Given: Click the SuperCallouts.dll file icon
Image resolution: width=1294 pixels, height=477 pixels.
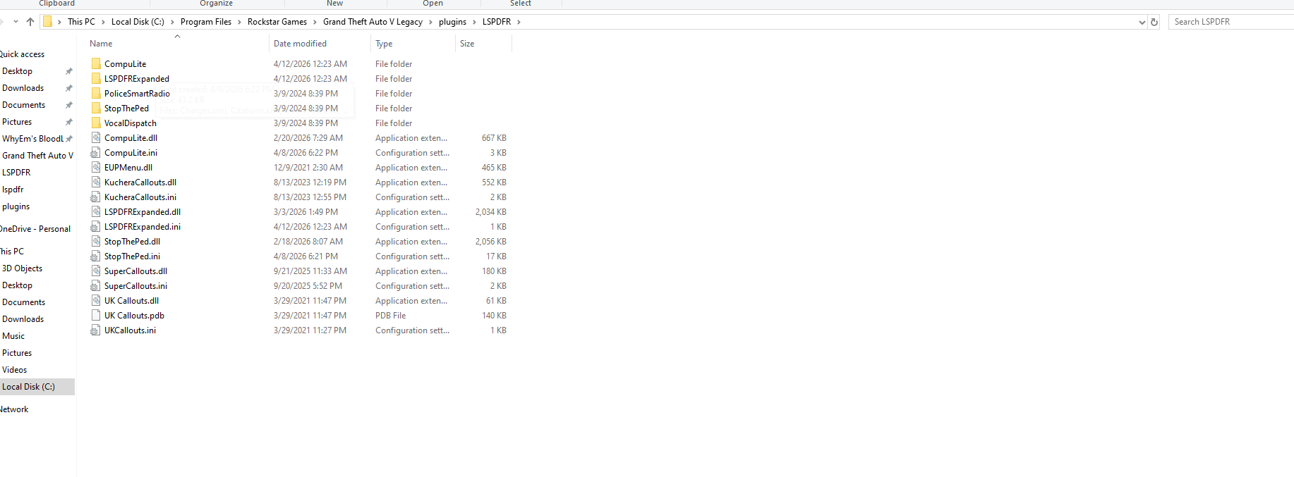Looking at the screenshot, I should tap(96, 271).
